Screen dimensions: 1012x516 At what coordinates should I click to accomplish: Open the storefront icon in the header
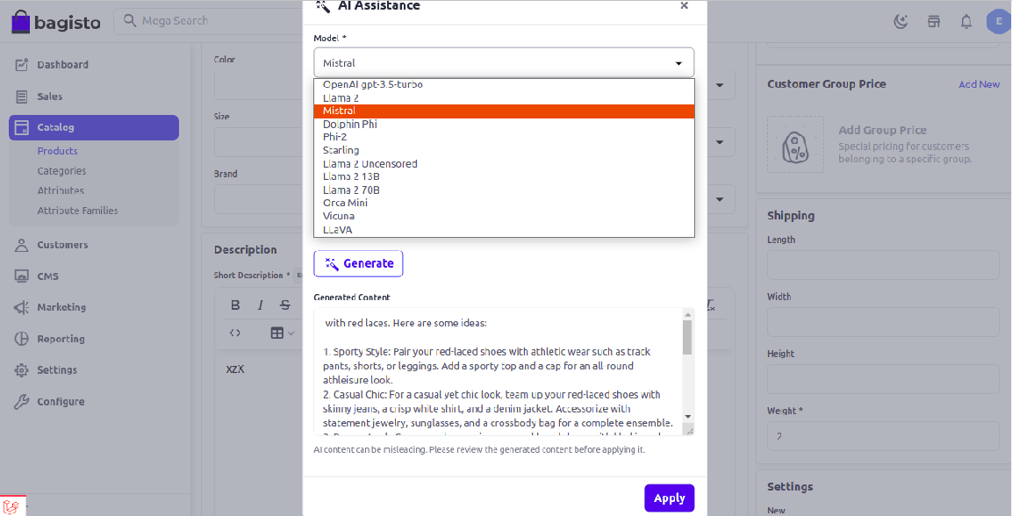(x=933, y=21)
